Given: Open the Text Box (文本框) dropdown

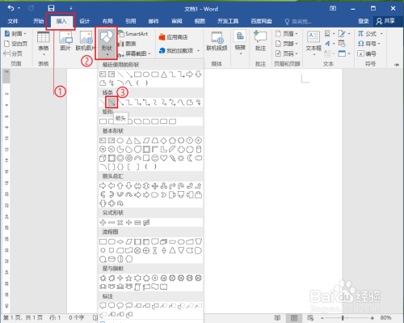Looking at the screenshot, I should tap(314, 43).
